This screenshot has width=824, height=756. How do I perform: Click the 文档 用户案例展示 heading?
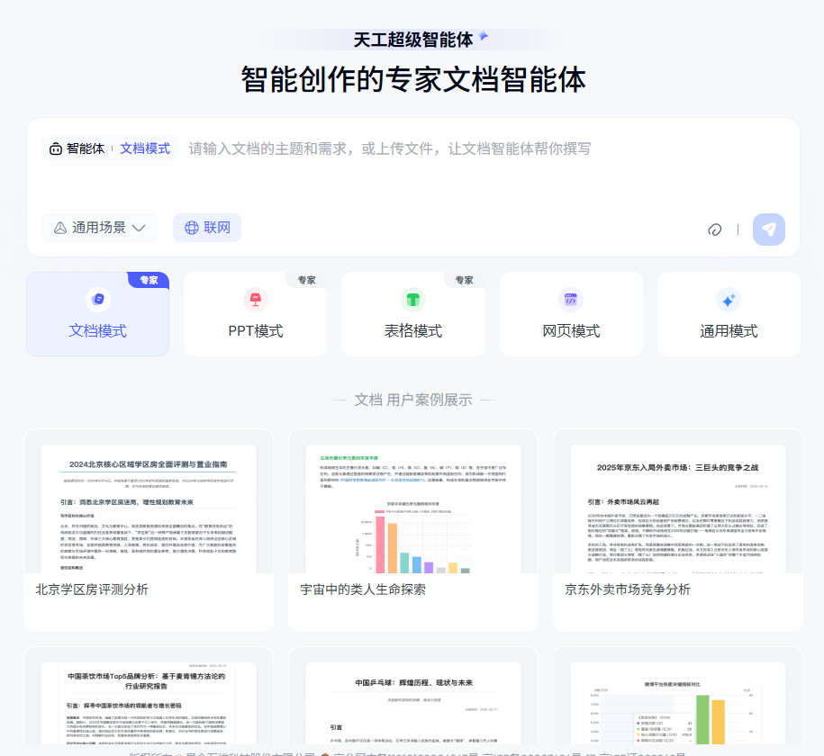click(x=413, y=400)
